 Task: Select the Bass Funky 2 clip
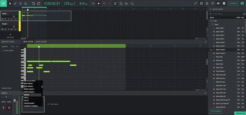(x=46, y=16)
